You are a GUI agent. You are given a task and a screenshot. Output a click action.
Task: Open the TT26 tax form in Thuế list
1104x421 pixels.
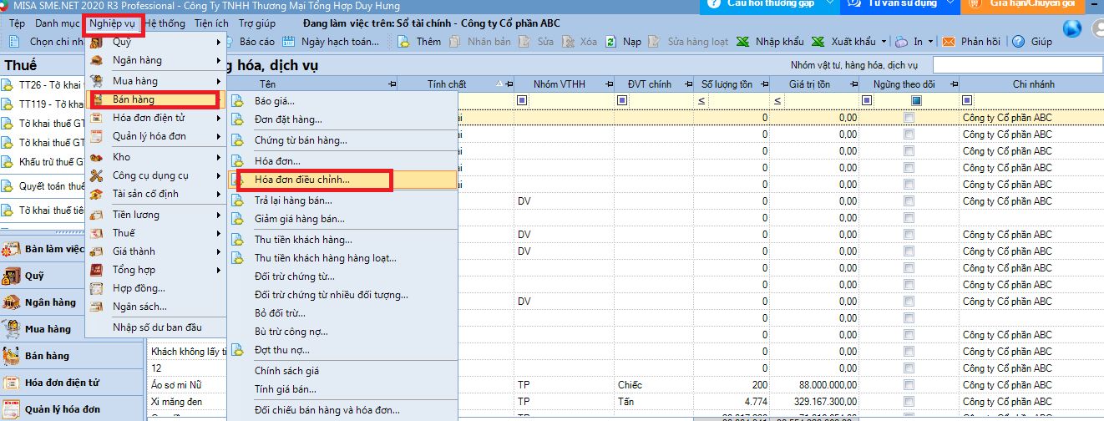pyautogui.click(x=43, y=85)
